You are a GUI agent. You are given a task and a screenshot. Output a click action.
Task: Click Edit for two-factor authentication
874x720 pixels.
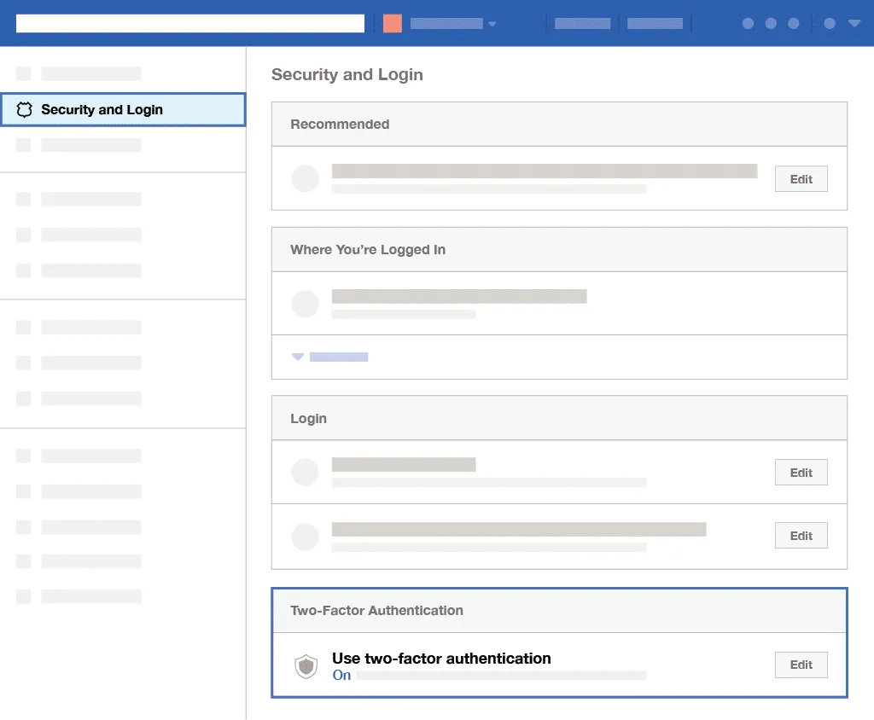(x=801, y=665)
